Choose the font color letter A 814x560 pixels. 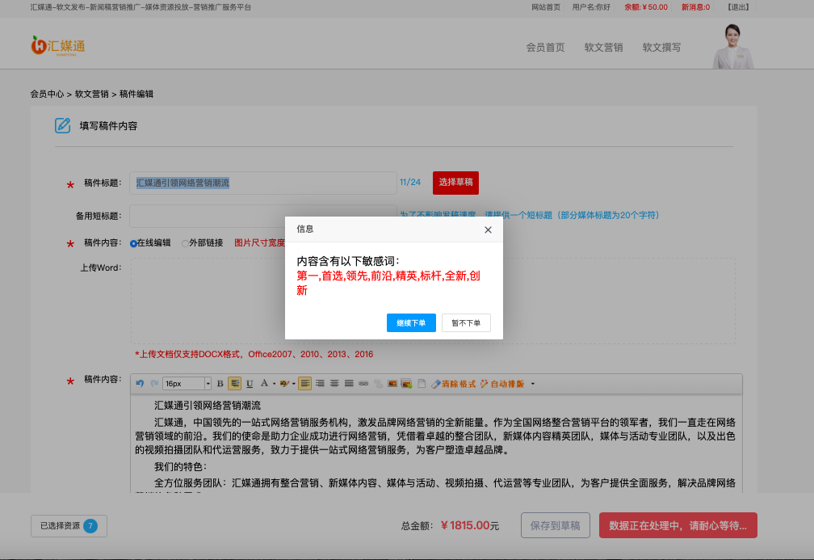click(x=264, y=383)
